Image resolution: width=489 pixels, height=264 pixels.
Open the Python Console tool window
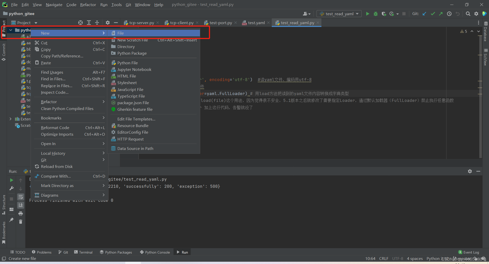pos(155,252)
